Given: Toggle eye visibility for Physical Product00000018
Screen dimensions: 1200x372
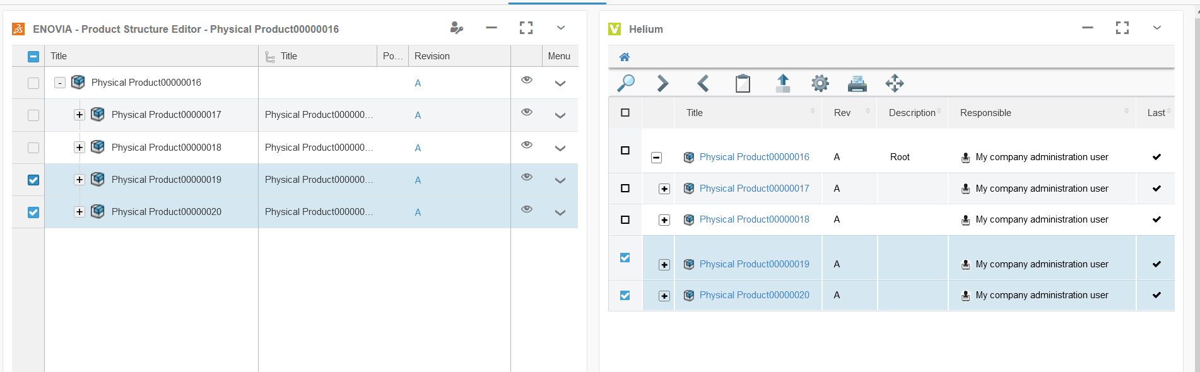Looking at the screenshot, I should pyautogui.click(x=527, y=145).
